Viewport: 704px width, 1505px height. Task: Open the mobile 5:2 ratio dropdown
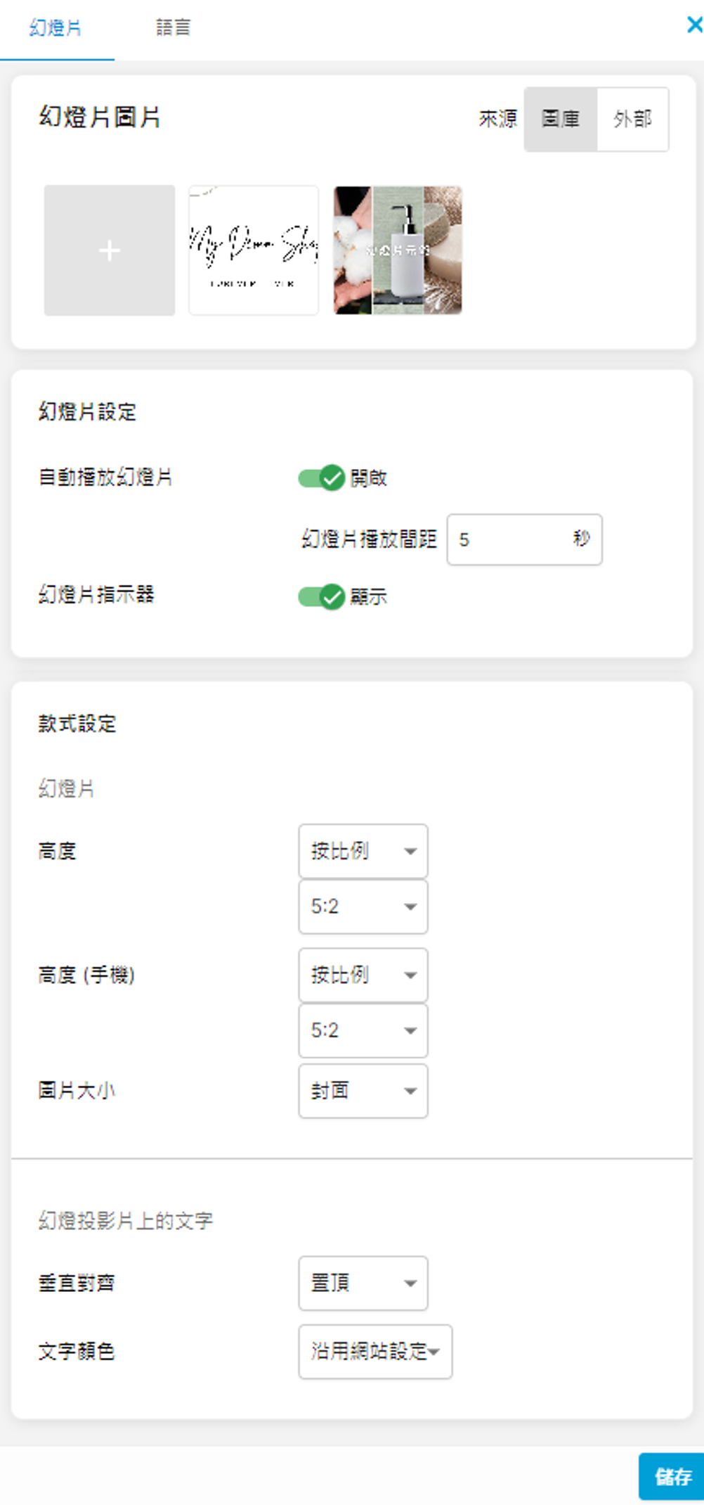pyautogui.click(x=363, y=1030)
